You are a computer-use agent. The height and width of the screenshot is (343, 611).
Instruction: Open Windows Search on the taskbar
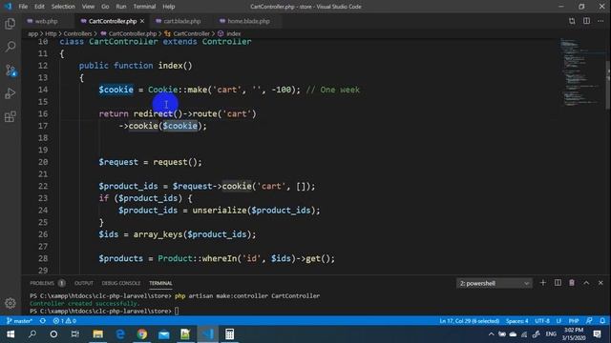(32, 334)
